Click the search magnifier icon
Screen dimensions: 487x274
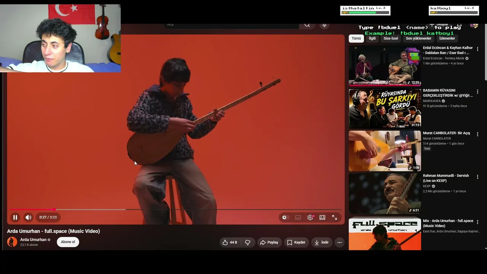click(x=307, y=25)
